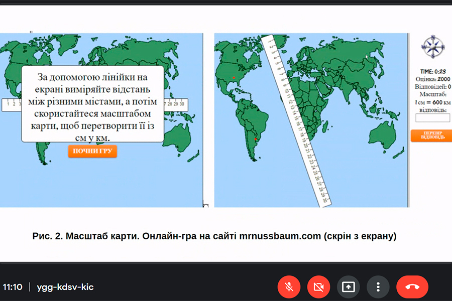The width and height of the screenshot is (452, 301).
Task: Click the red city dot in South America
Action: (x=256, y=139)
